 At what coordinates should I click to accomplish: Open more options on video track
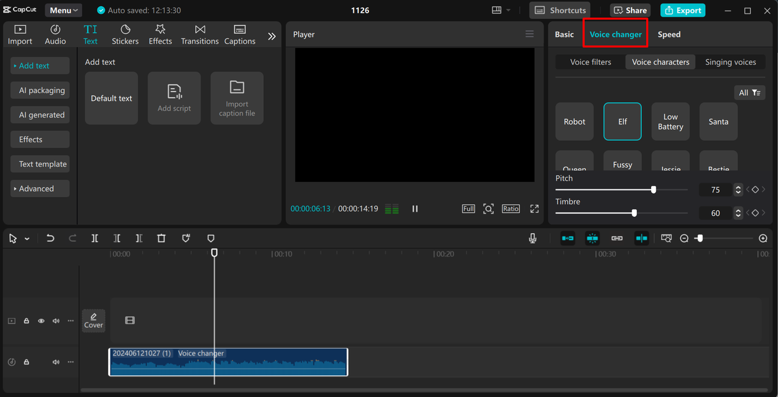point(71,321)
